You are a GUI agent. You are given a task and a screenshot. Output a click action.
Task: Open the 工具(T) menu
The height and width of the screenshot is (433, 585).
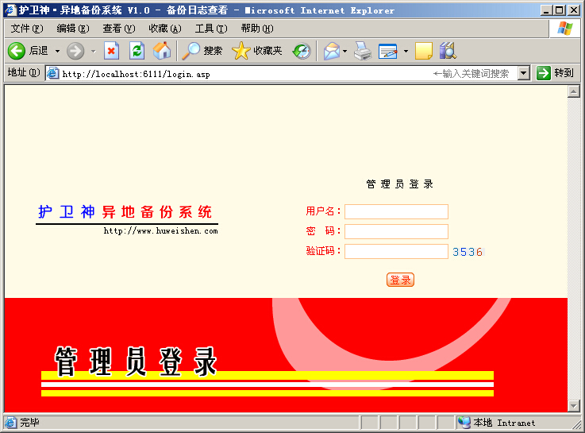pos(211,29)
